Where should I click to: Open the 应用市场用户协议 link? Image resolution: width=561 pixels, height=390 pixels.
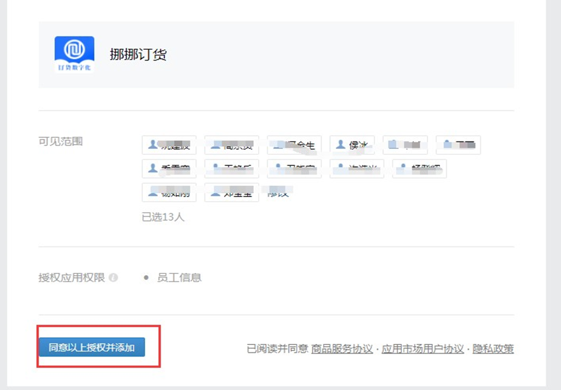(423, 349)
